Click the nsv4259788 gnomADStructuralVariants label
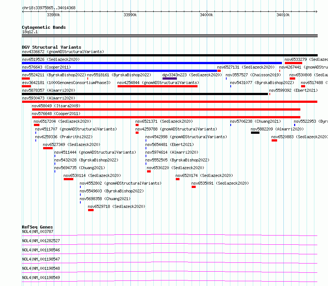This screenshot has width=328, height=286. [x=176, y=129]
